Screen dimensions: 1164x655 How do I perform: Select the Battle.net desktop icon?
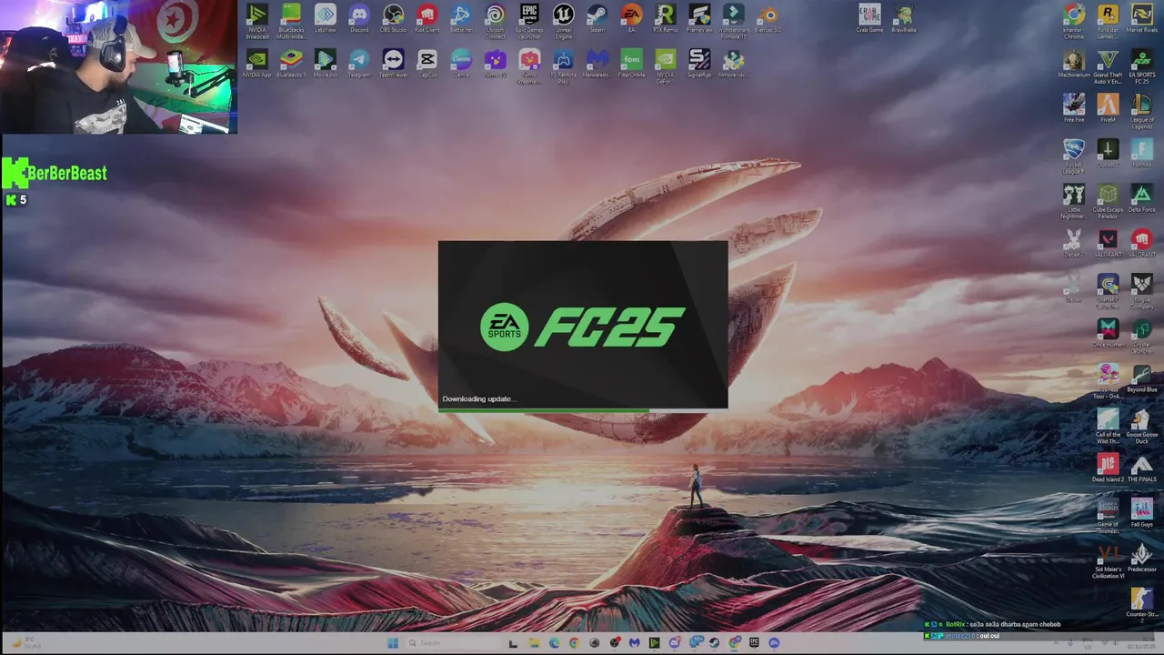pos(461,19)
